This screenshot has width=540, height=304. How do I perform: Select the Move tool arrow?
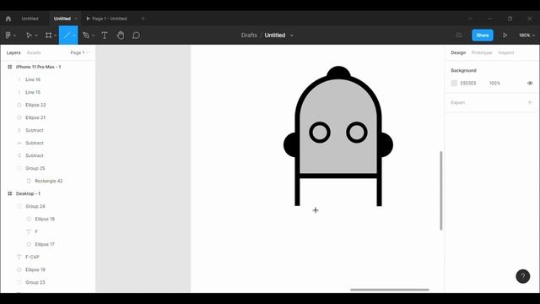29,35
